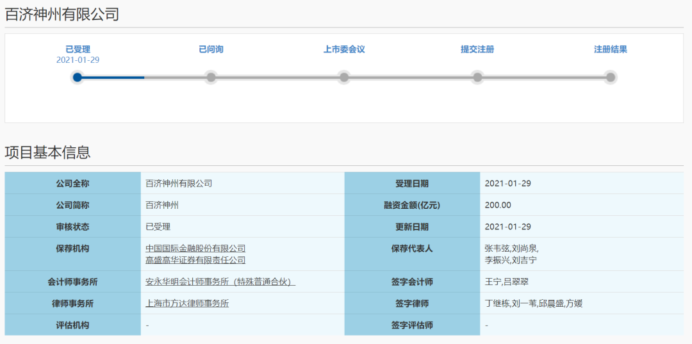The width and height of the screenshot is (692, 344).
Task: Open the 上海市方达律师事务所 link
Action: click(187, 304)
